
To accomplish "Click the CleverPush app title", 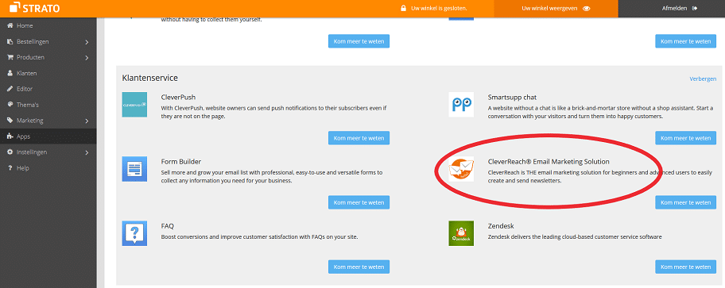I will (179, 98).
